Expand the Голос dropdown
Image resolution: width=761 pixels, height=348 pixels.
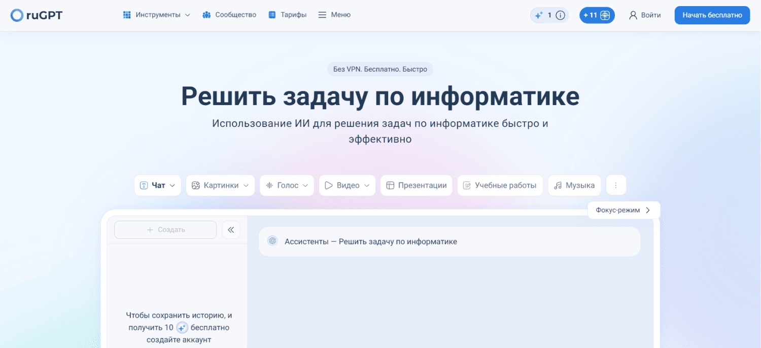pos(287,186)
